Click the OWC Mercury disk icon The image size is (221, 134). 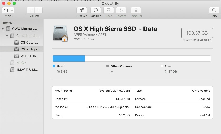tap(8, 29)
